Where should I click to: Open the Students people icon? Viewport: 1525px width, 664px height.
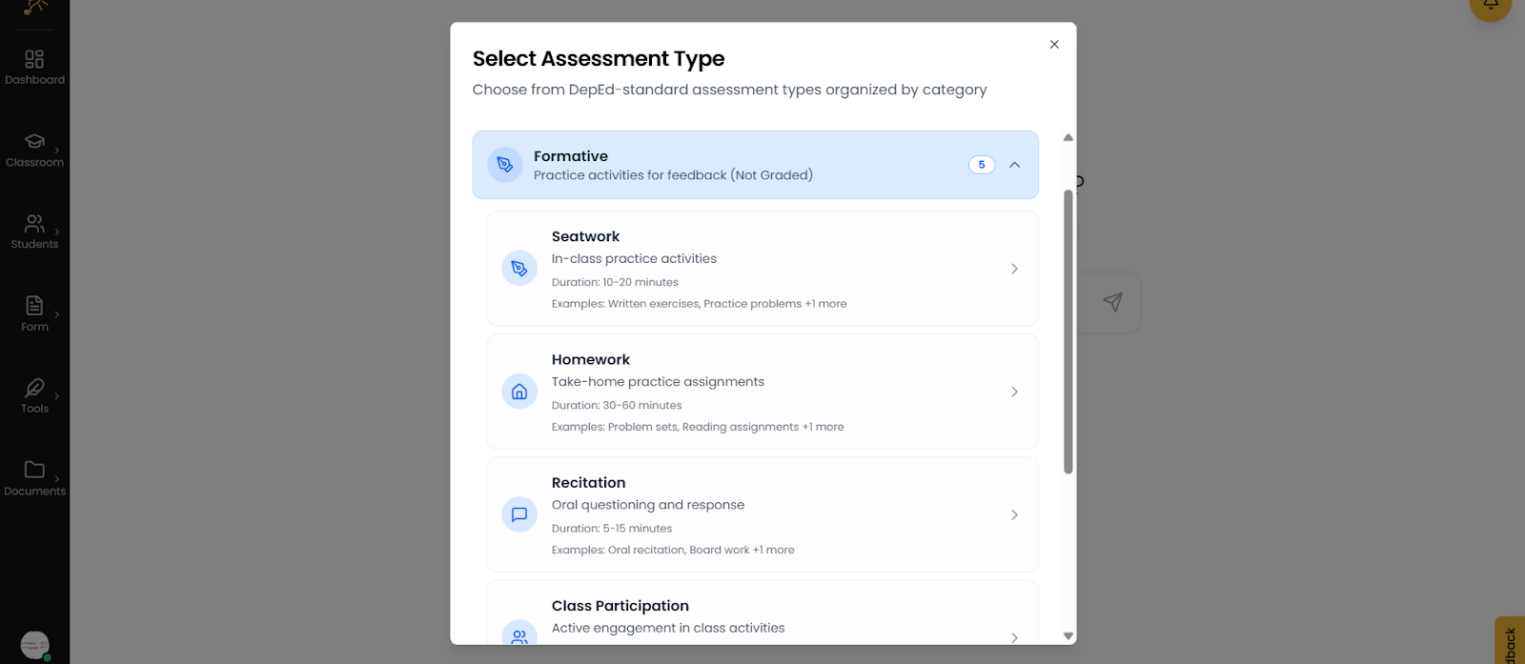point(34,224)
